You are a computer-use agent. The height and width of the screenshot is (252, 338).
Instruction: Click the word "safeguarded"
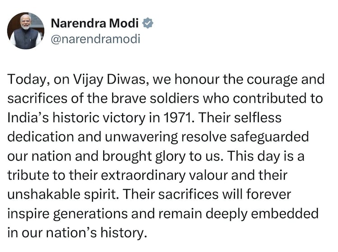click(x=276, y=137)
